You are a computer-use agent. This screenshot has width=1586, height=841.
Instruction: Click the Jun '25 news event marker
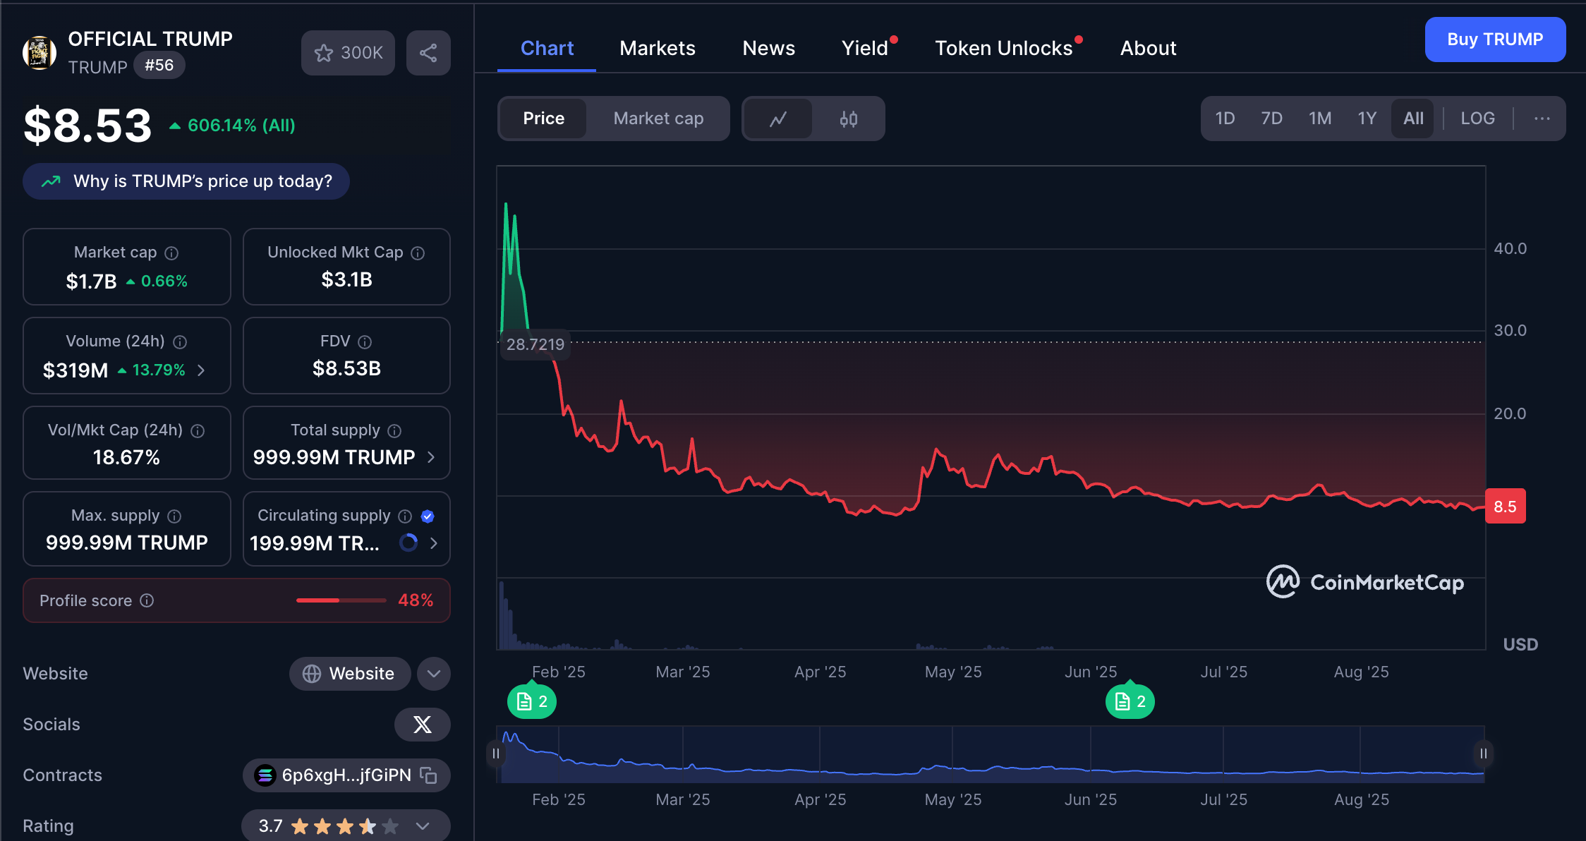coord(1130,701)
